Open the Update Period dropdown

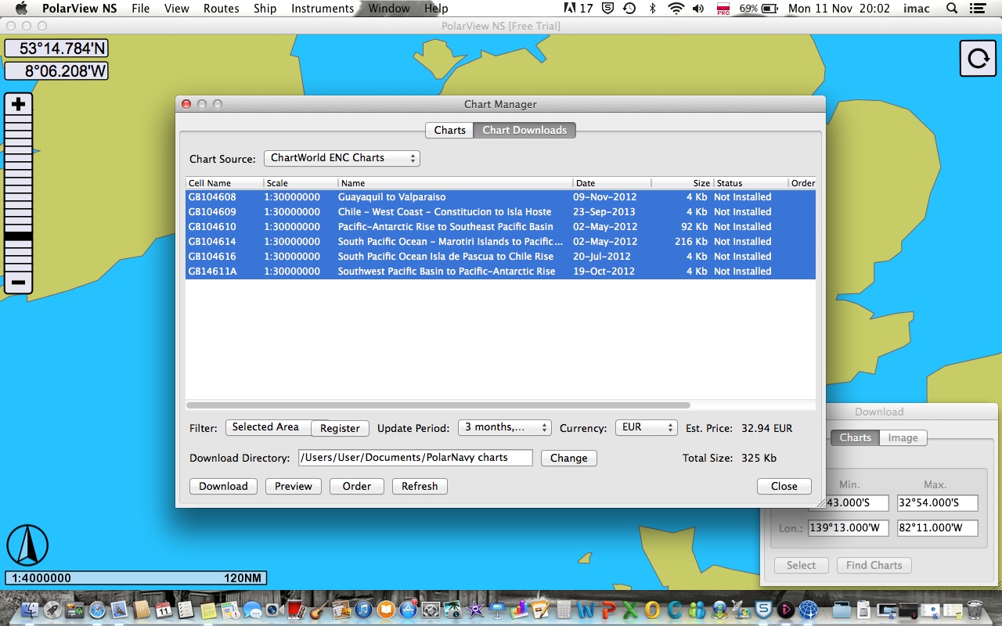tap(505, 427)
